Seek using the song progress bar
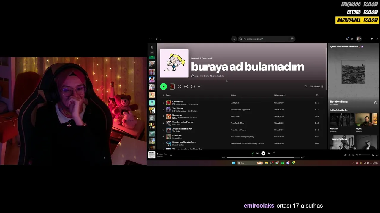The image size is (380, 213). coord(263,157)
